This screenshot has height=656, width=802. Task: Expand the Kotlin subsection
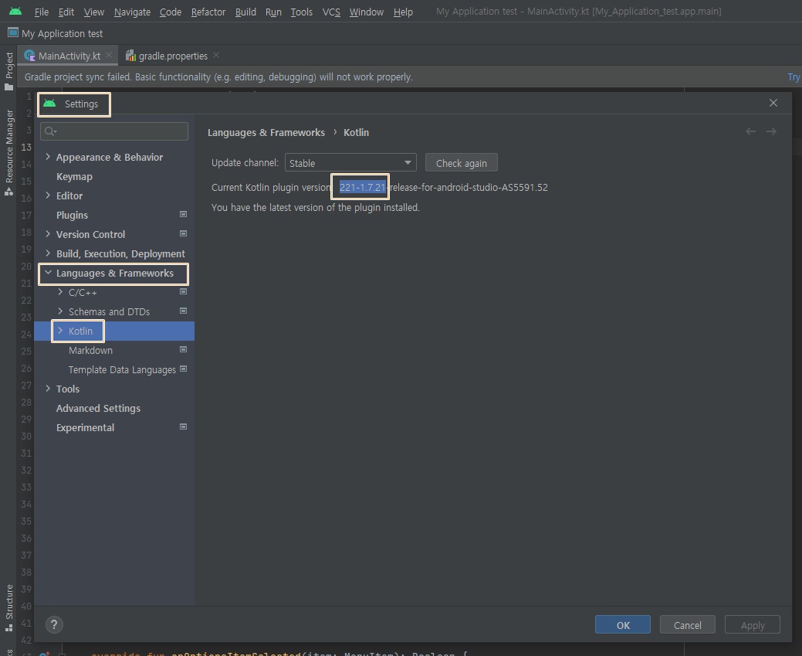click(60, 331)
